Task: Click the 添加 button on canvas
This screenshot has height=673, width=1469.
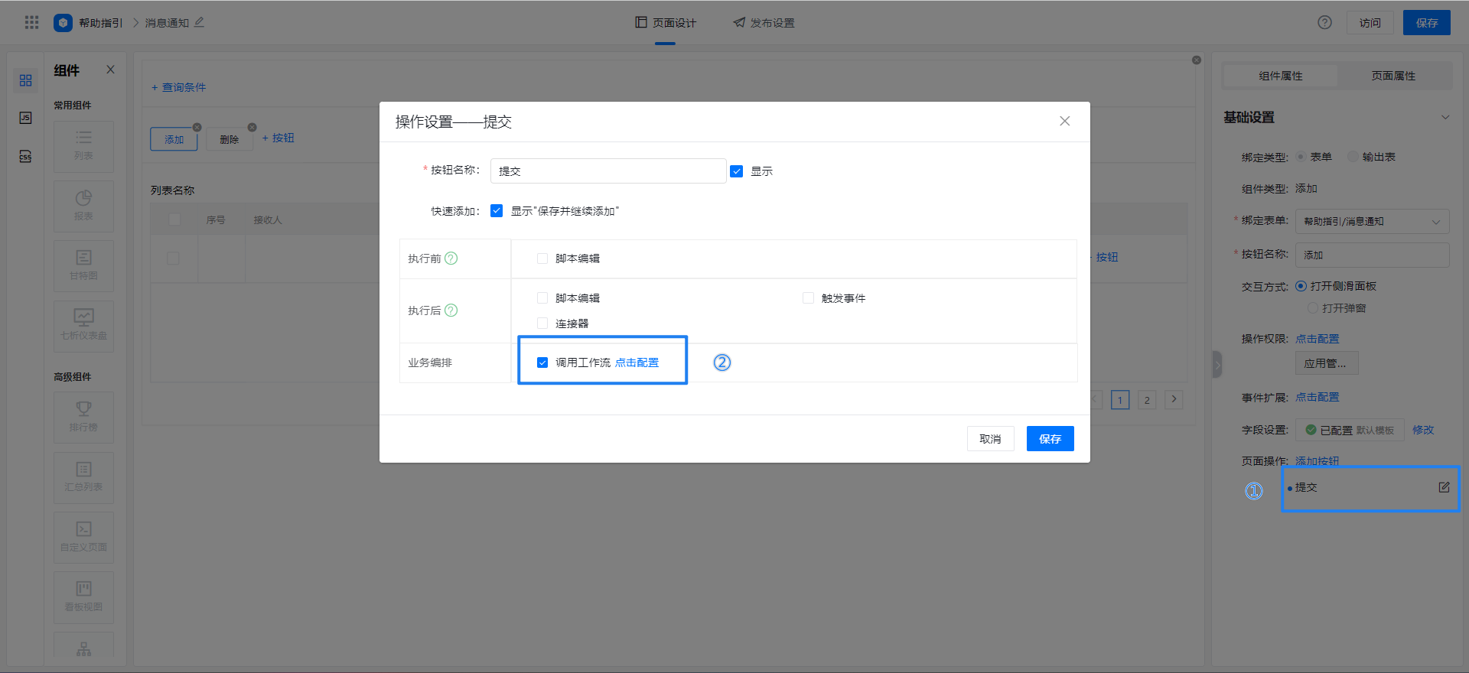Action: (174, 139)
